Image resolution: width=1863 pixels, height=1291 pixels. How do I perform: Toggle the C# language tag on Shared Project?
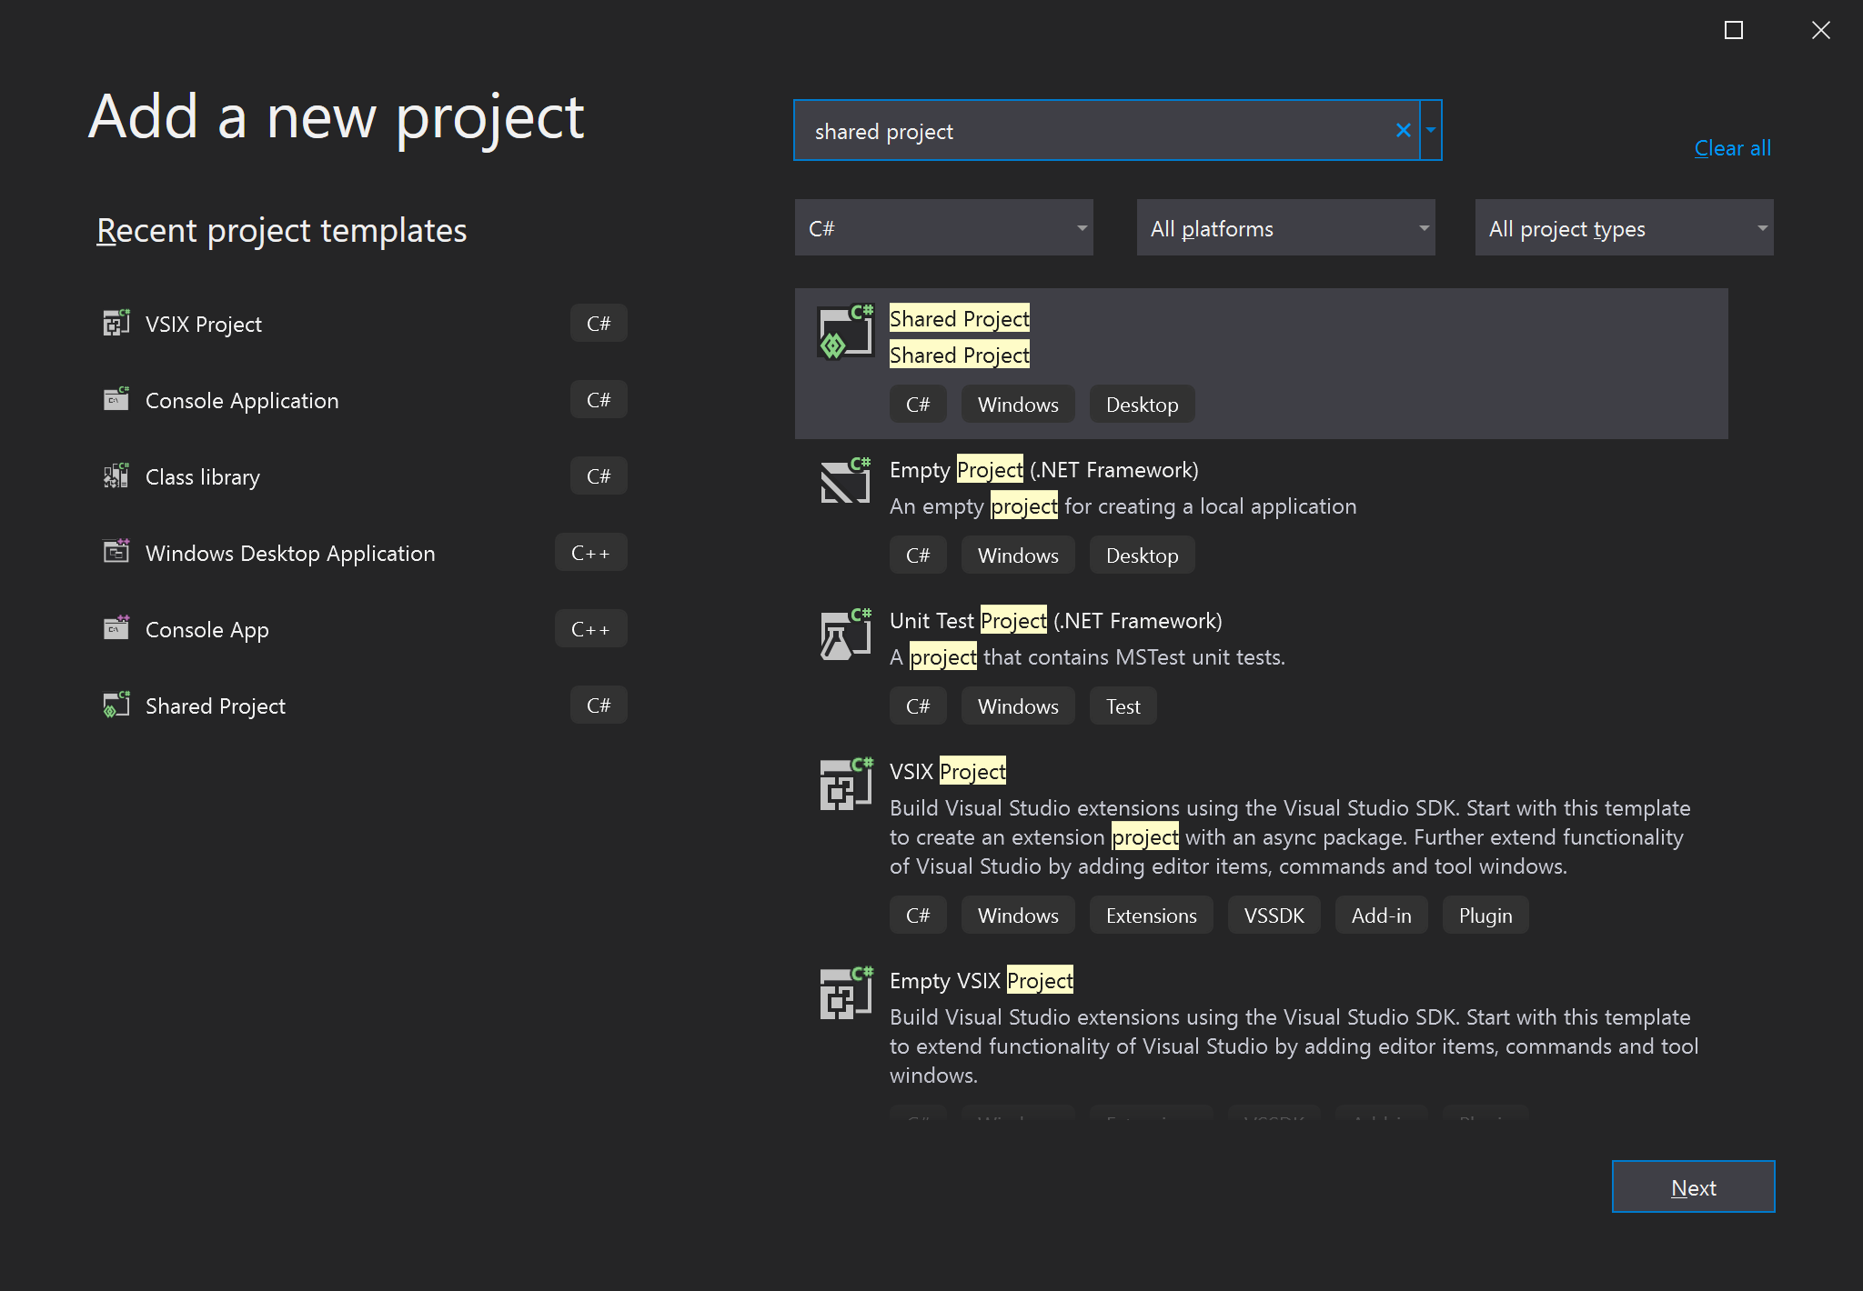[x=919, y=404]
